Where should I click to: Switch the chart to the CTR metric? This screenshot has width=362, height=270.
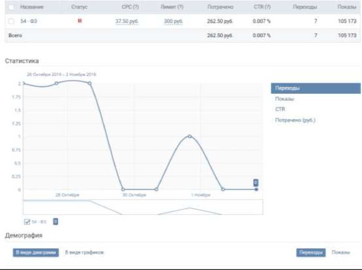coord(280,109)
